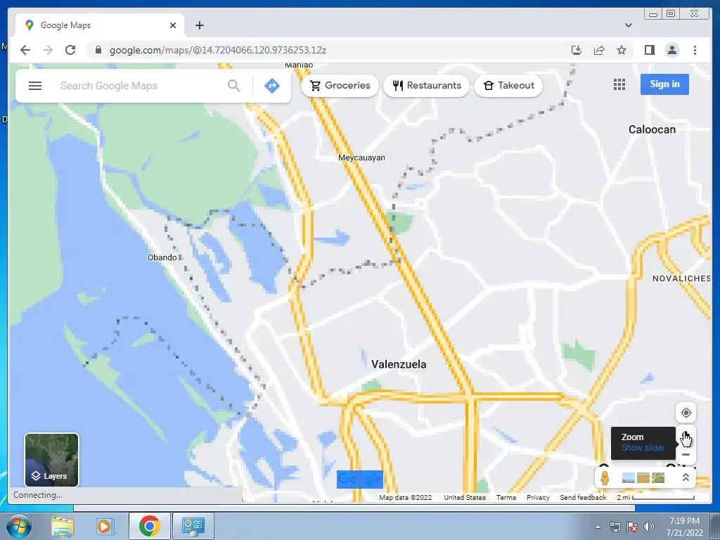This screenshot has height=540, width=720.
Task: Bookmark this page with star icon
Action: click(622, 50)
